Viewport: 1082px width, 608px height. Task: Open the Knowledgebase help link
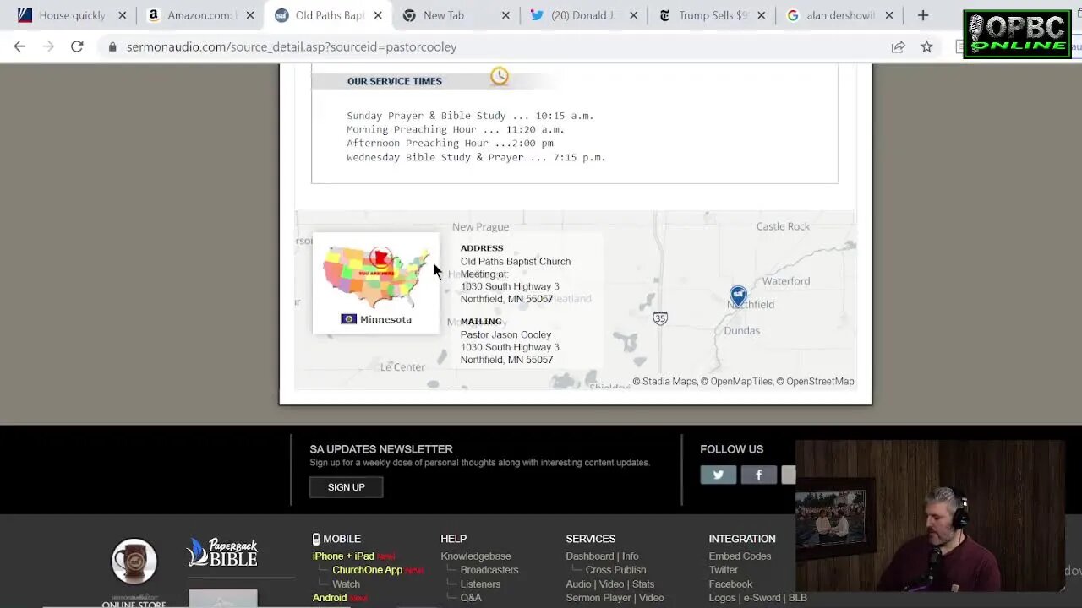tap(475, 556)
